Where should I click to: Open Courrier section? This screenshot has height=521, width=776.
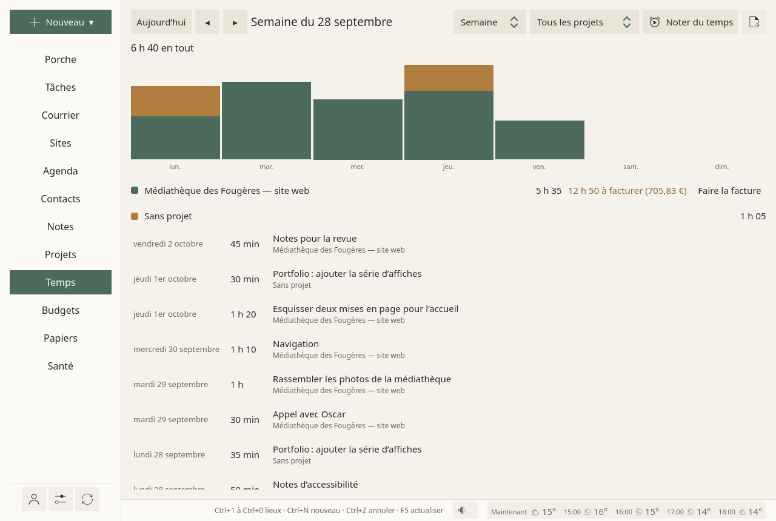tap(61, 115)
